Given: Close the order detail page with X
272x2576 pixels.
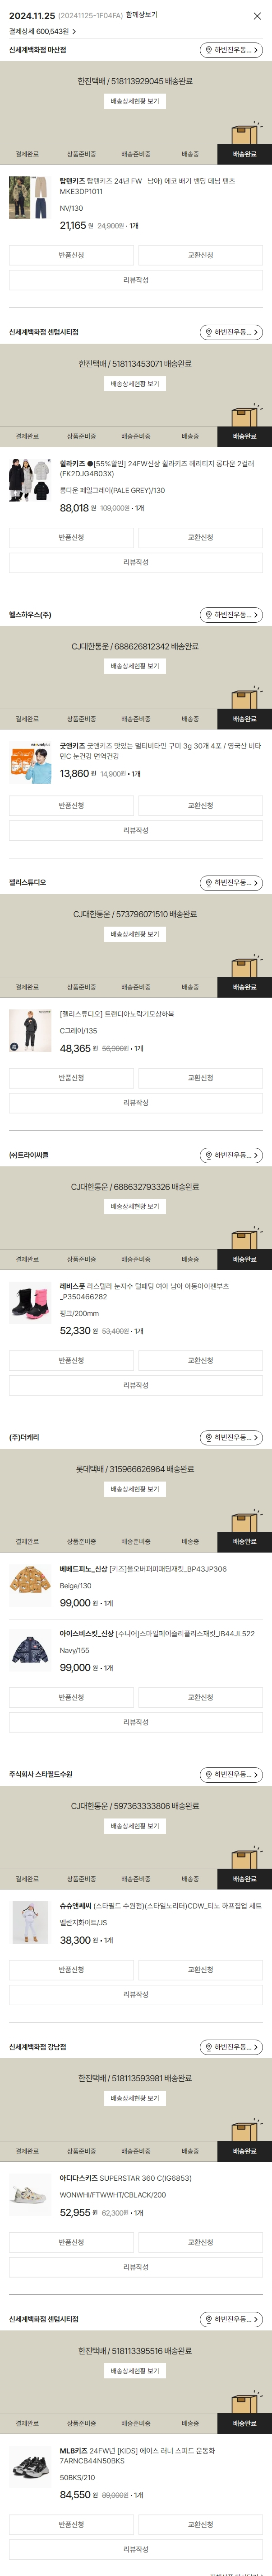Looking at the screenshot, I should coord(258,16).
